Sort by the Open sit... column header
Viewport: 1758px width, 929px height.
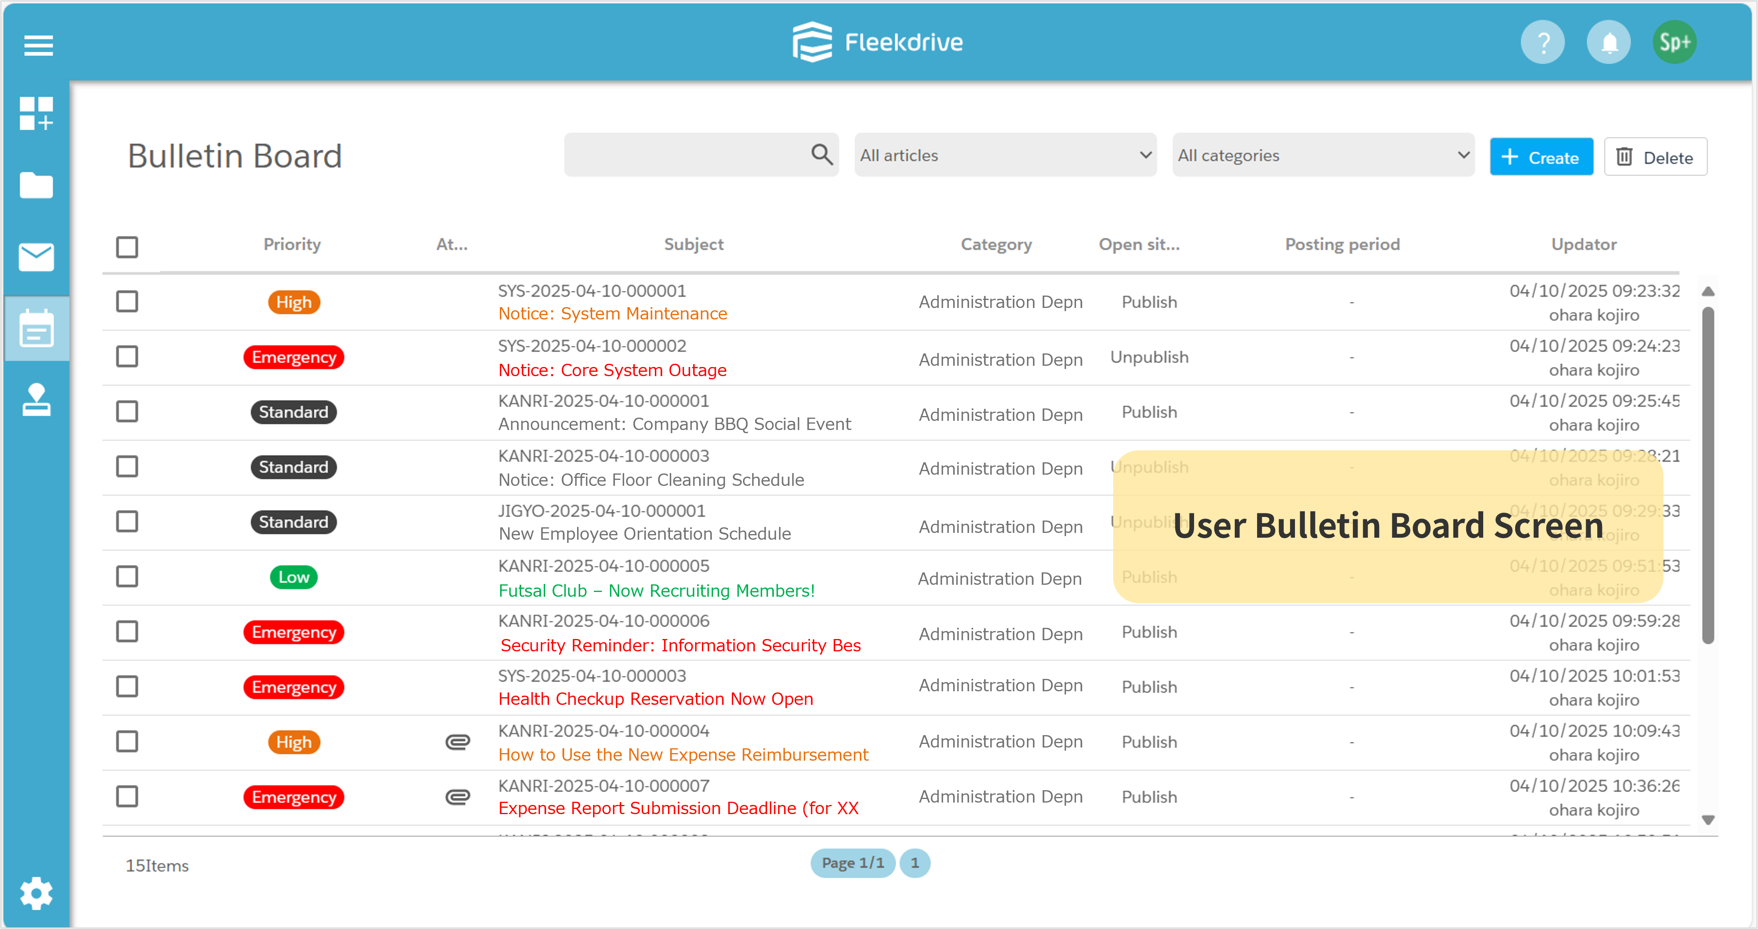click(1139, 245)
